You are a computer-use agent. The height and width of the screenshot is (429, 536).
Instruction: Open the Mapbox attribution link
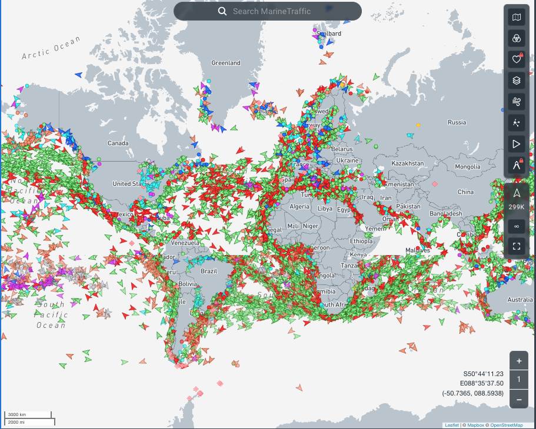[475, 425]
